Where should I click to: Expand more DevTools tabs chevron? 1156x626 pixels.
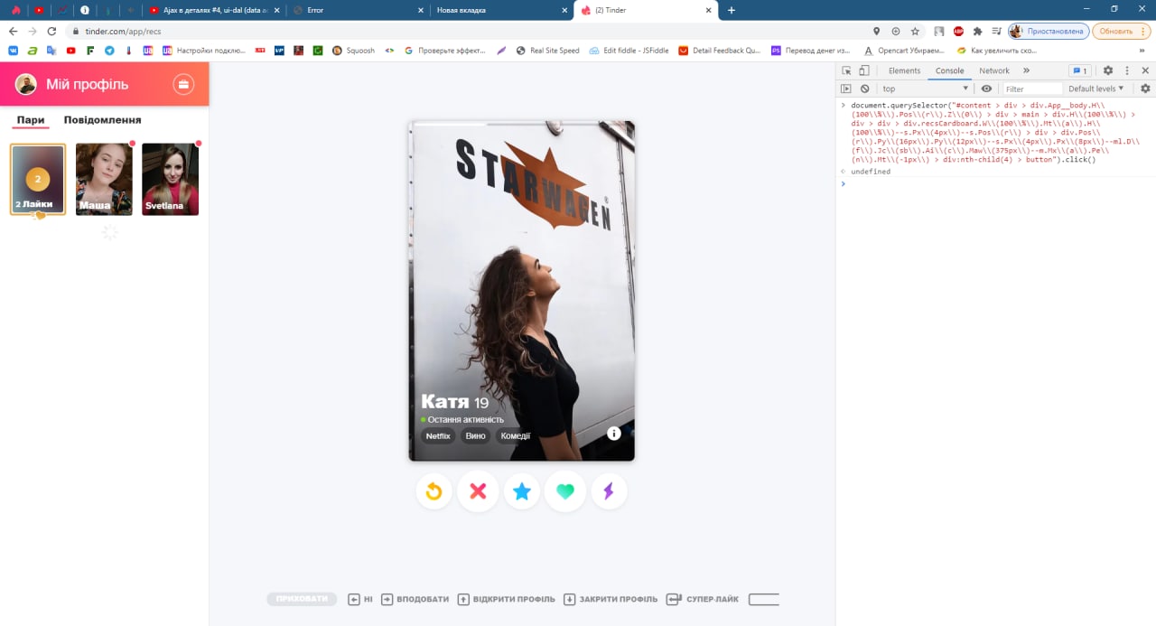point(1026,70)
